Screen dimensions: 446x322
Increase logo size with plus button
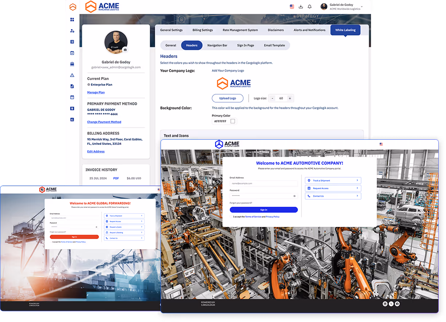pyautogui.click(x=290, y=98)
